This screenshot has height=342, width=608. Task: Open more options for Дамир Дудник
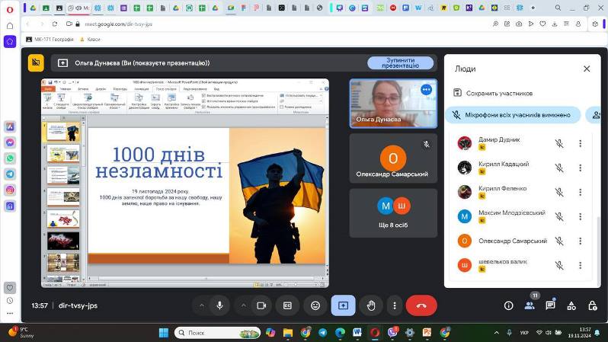pyautogui.click(x=580, y=143)
